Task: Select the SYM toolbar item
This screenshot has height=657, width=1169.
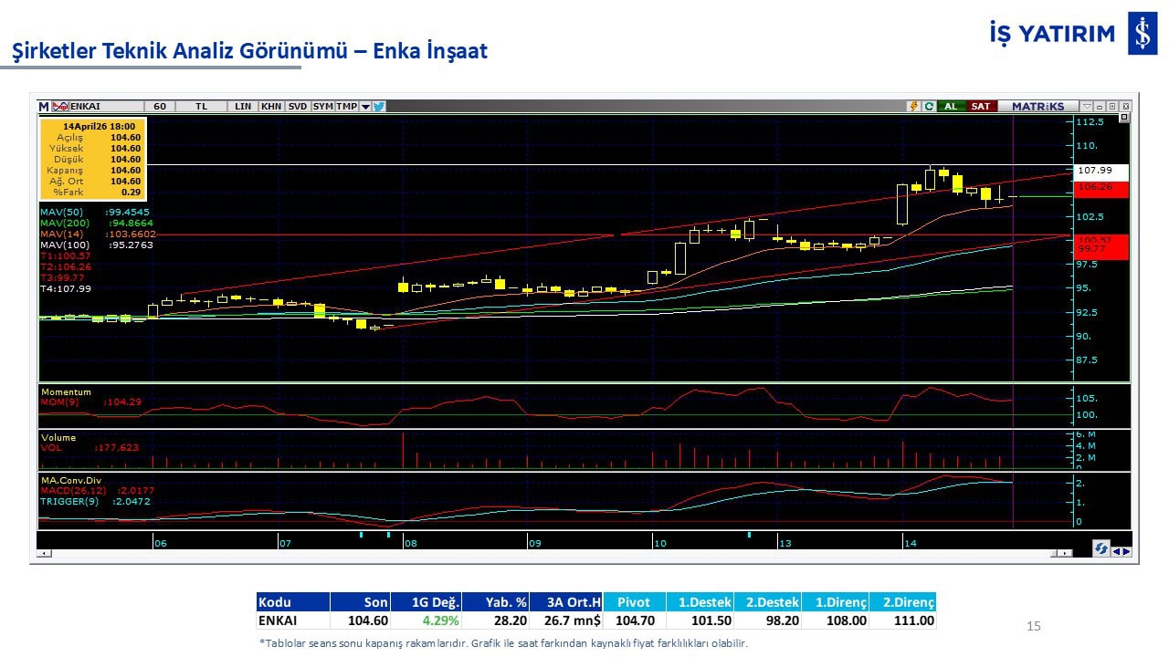Action: (x=322, y=106)
